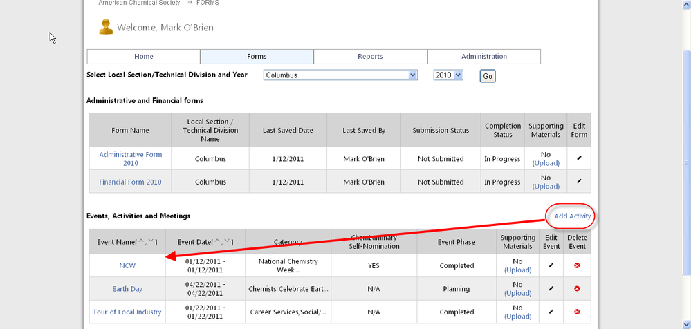Open the Earth Day event link
The height and width of the screenshot is (329, 691).
click(127, 289)
